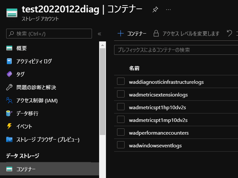Click the ストレージ ブラウザー folder icon
238x178 pixels.
click(x=9, y=140)
